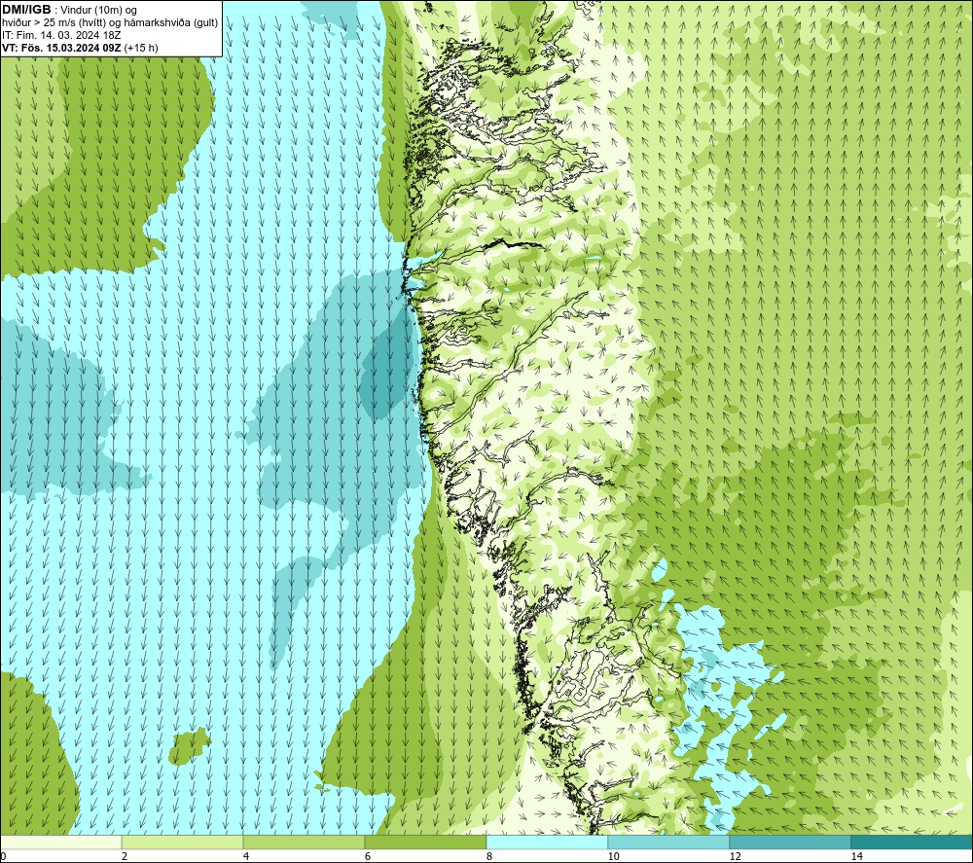Screen dimensions: 973x863
Task: Click the 8–10 m/s light cyan scale swatch
Action: (x=547, y=842)
